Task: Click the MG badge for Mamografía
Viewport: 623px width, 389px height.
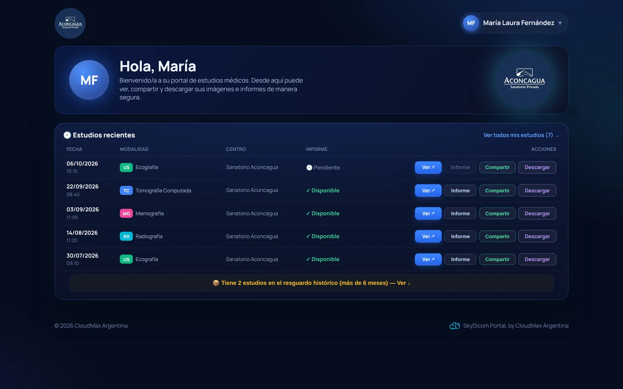Action: click(x=126, y=213)
